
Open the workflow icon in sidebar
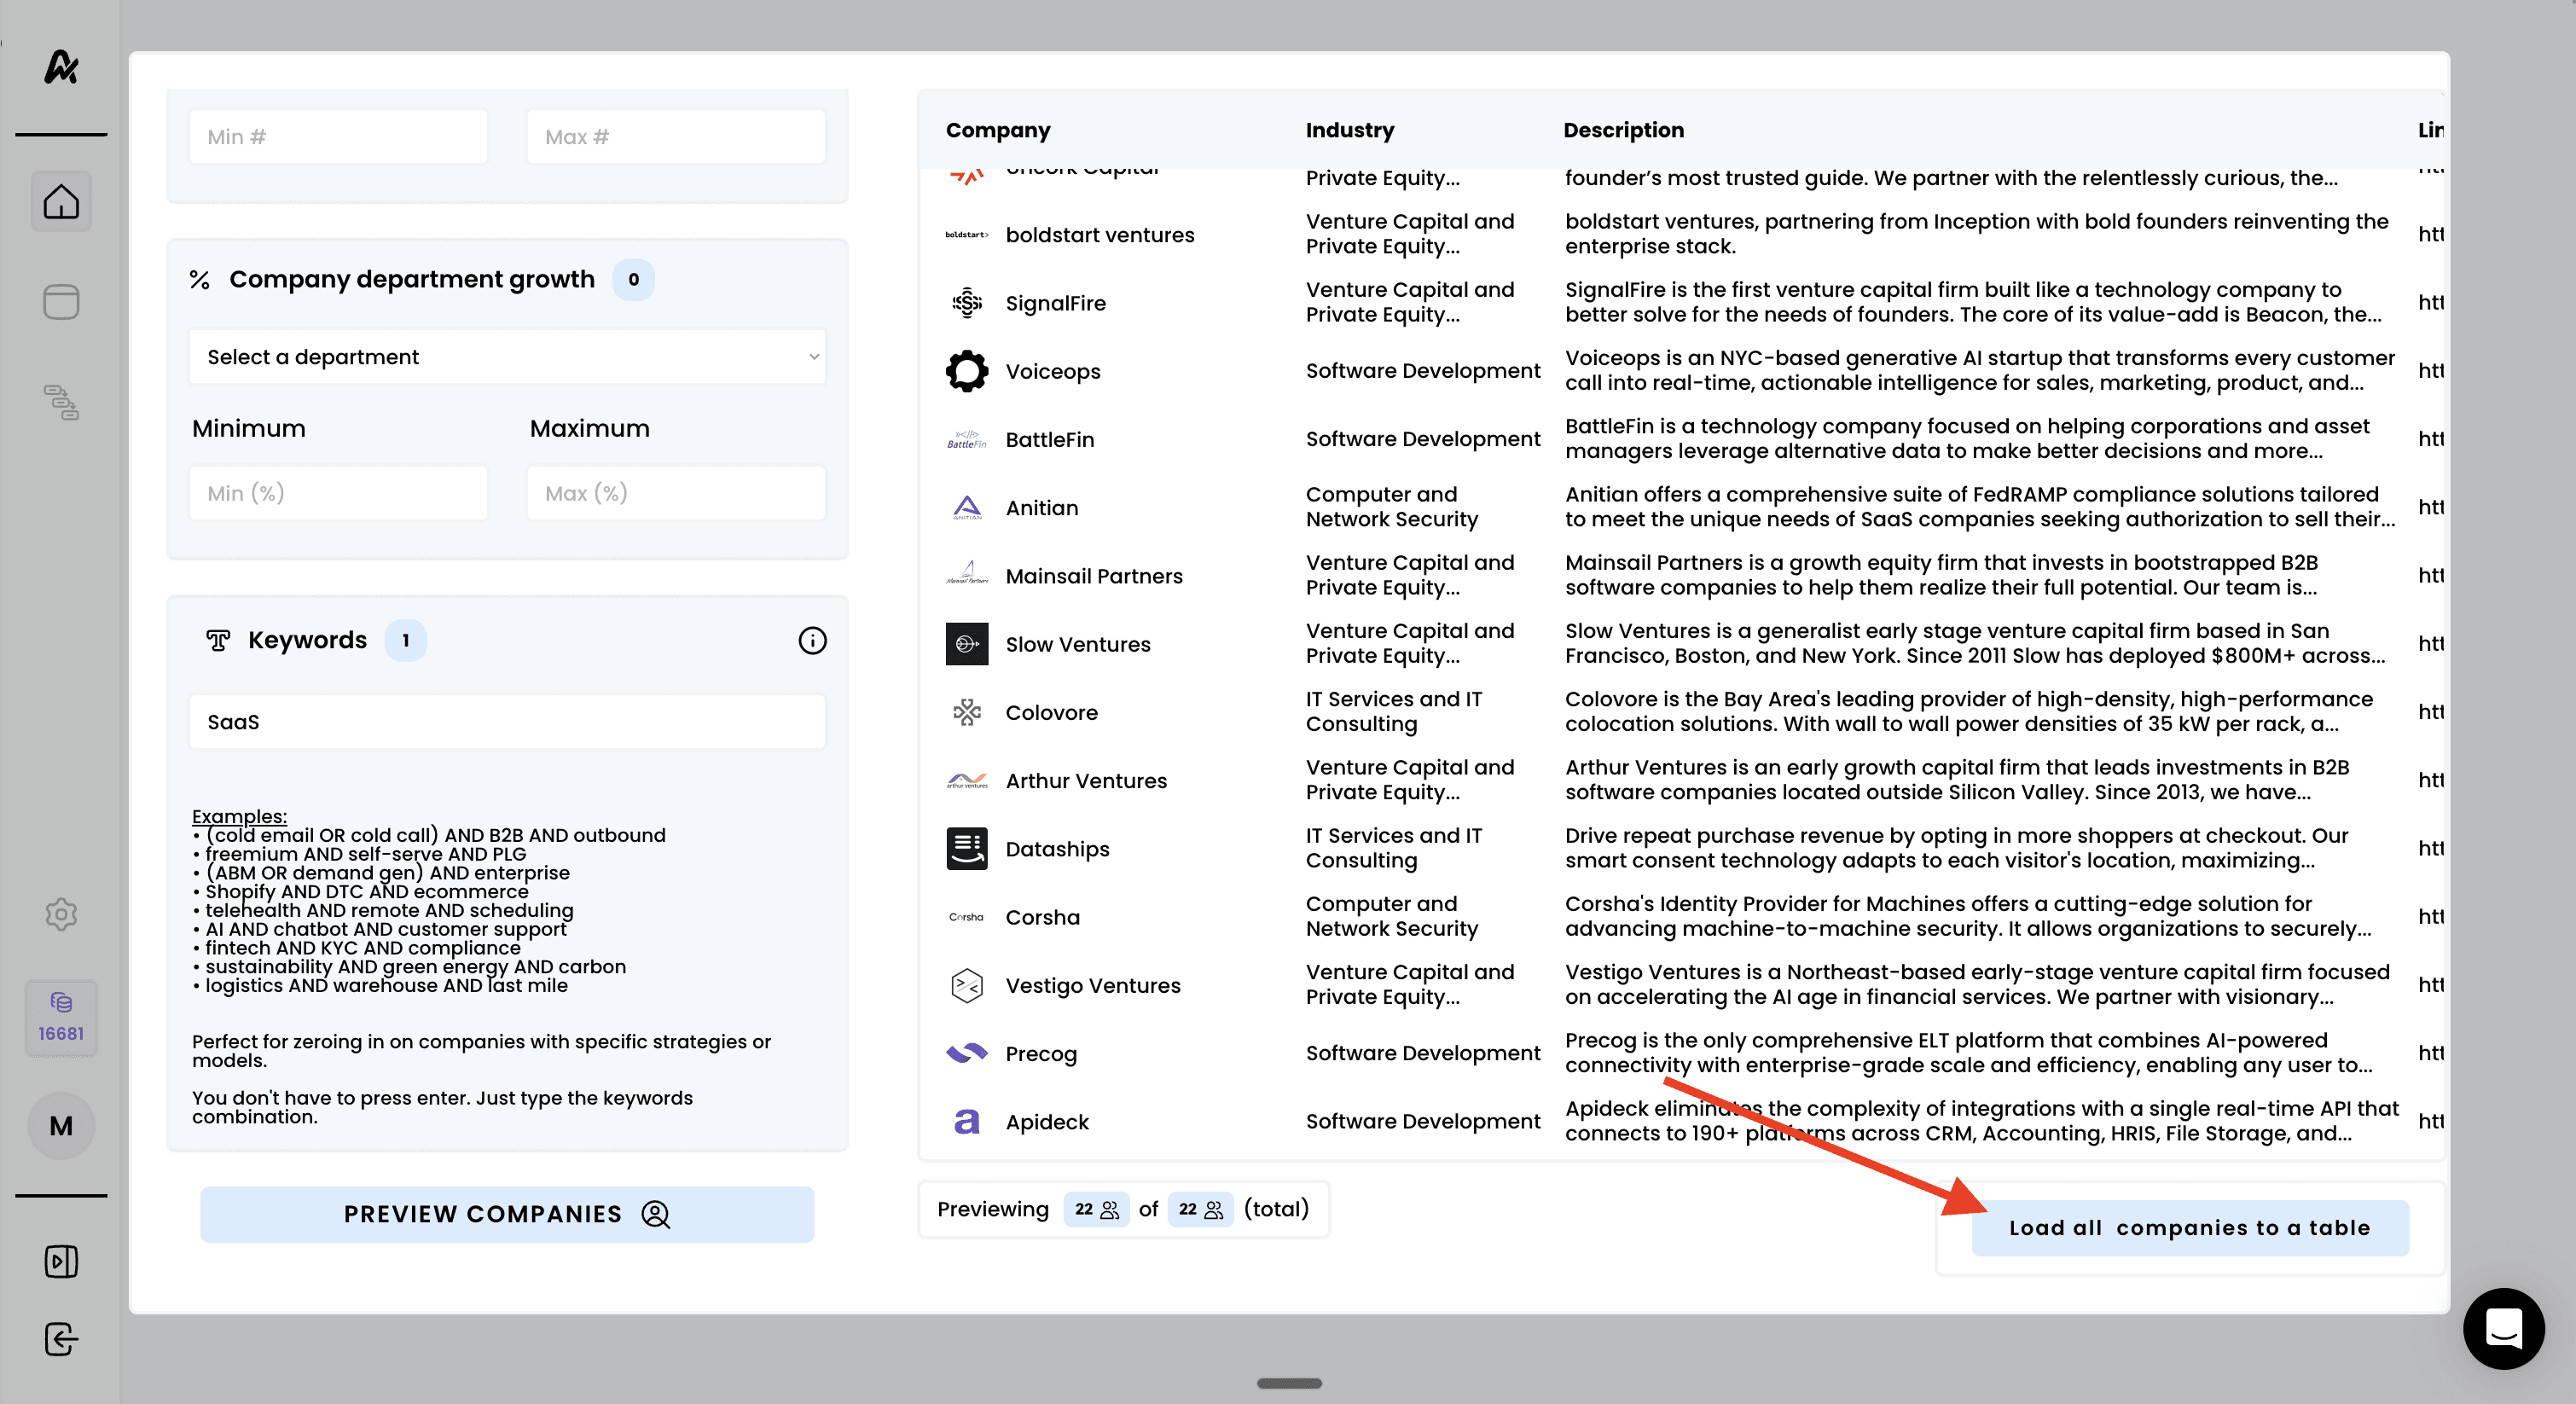coord(61,402)
